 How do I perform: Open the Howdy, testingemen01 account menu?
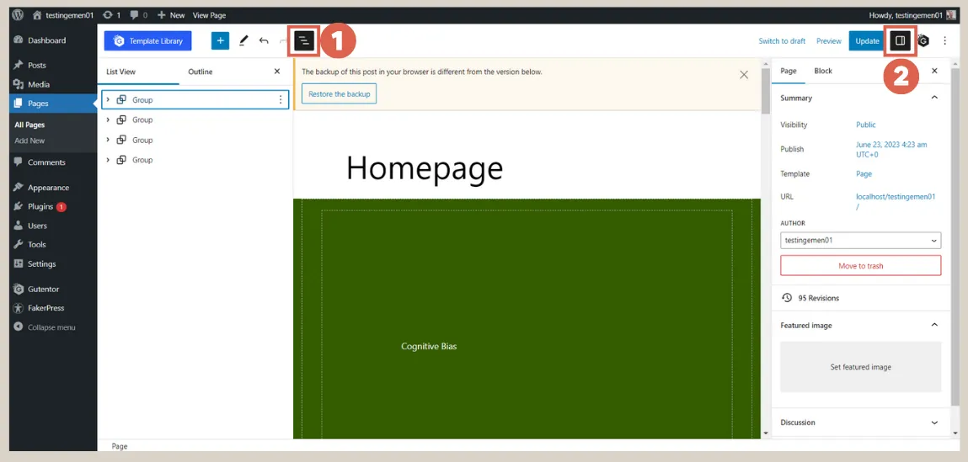pos(912,15)
